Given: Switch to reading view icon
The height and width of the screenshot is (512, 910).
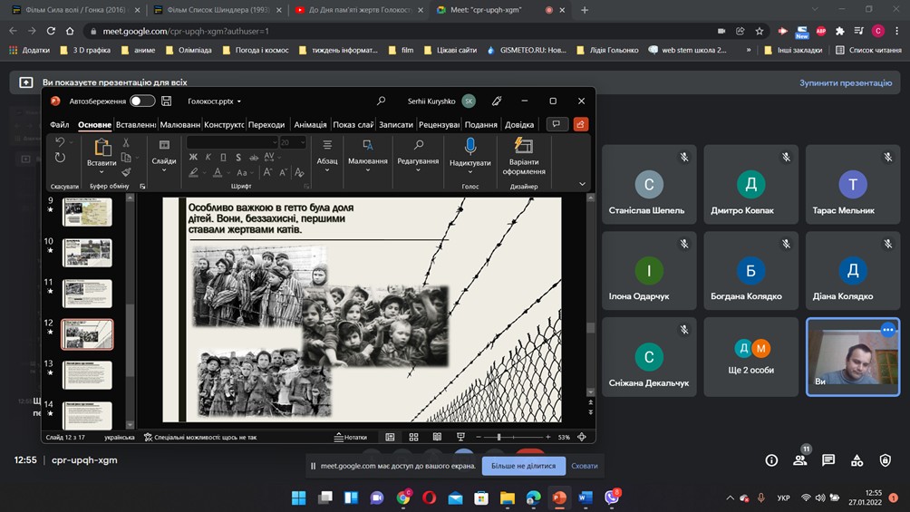Looking at the screenshot, I should click(437, 437).
